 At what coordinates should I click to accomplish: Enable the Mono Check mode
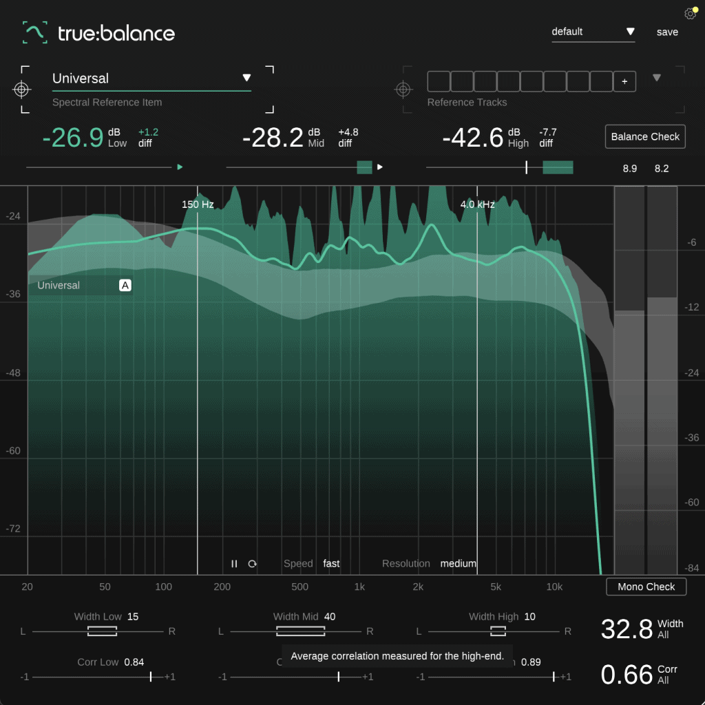coord(646,587)
